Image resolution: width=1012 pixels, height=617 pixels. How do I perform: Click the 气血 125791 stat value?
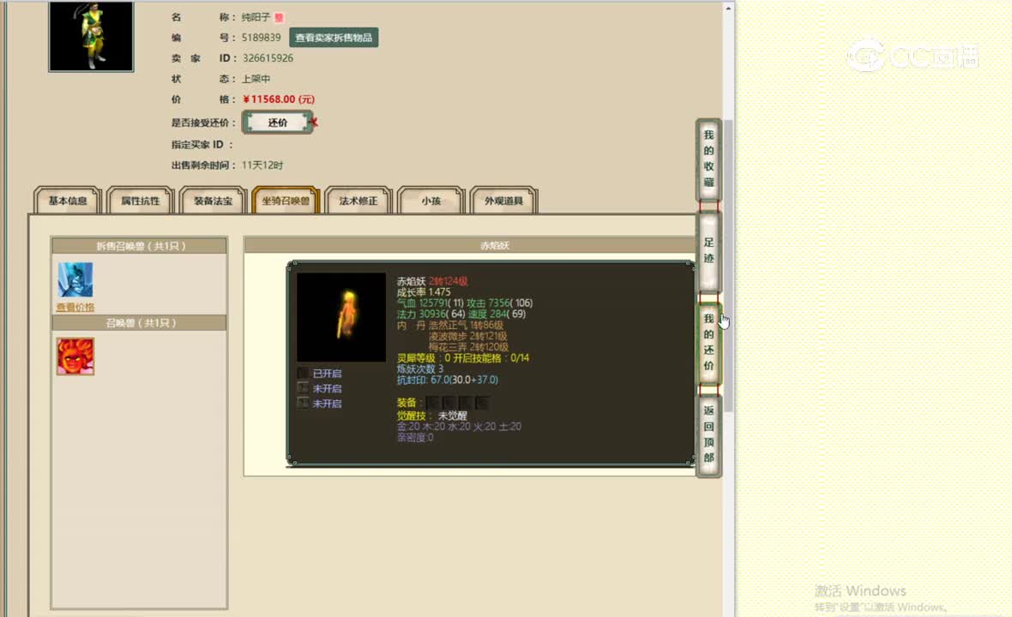click(430, 303)
